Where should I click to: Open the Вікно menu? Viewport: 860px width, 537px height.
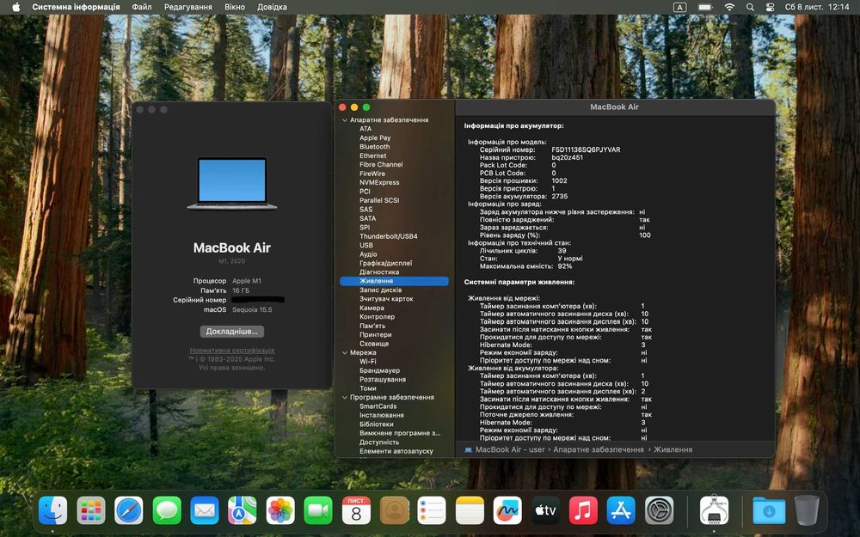[x=235, y=7]
